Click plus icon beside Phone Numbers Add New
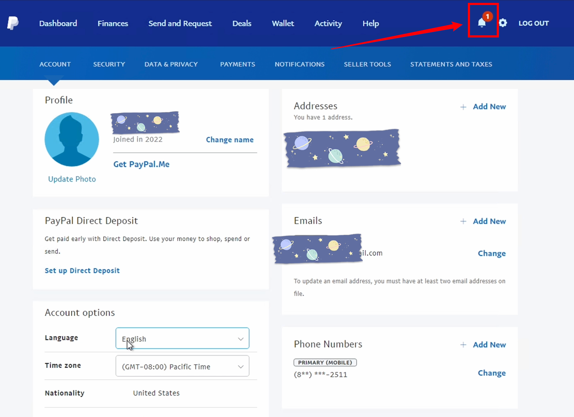This screenshot has width=574, height=417. [x=463, y=345]
